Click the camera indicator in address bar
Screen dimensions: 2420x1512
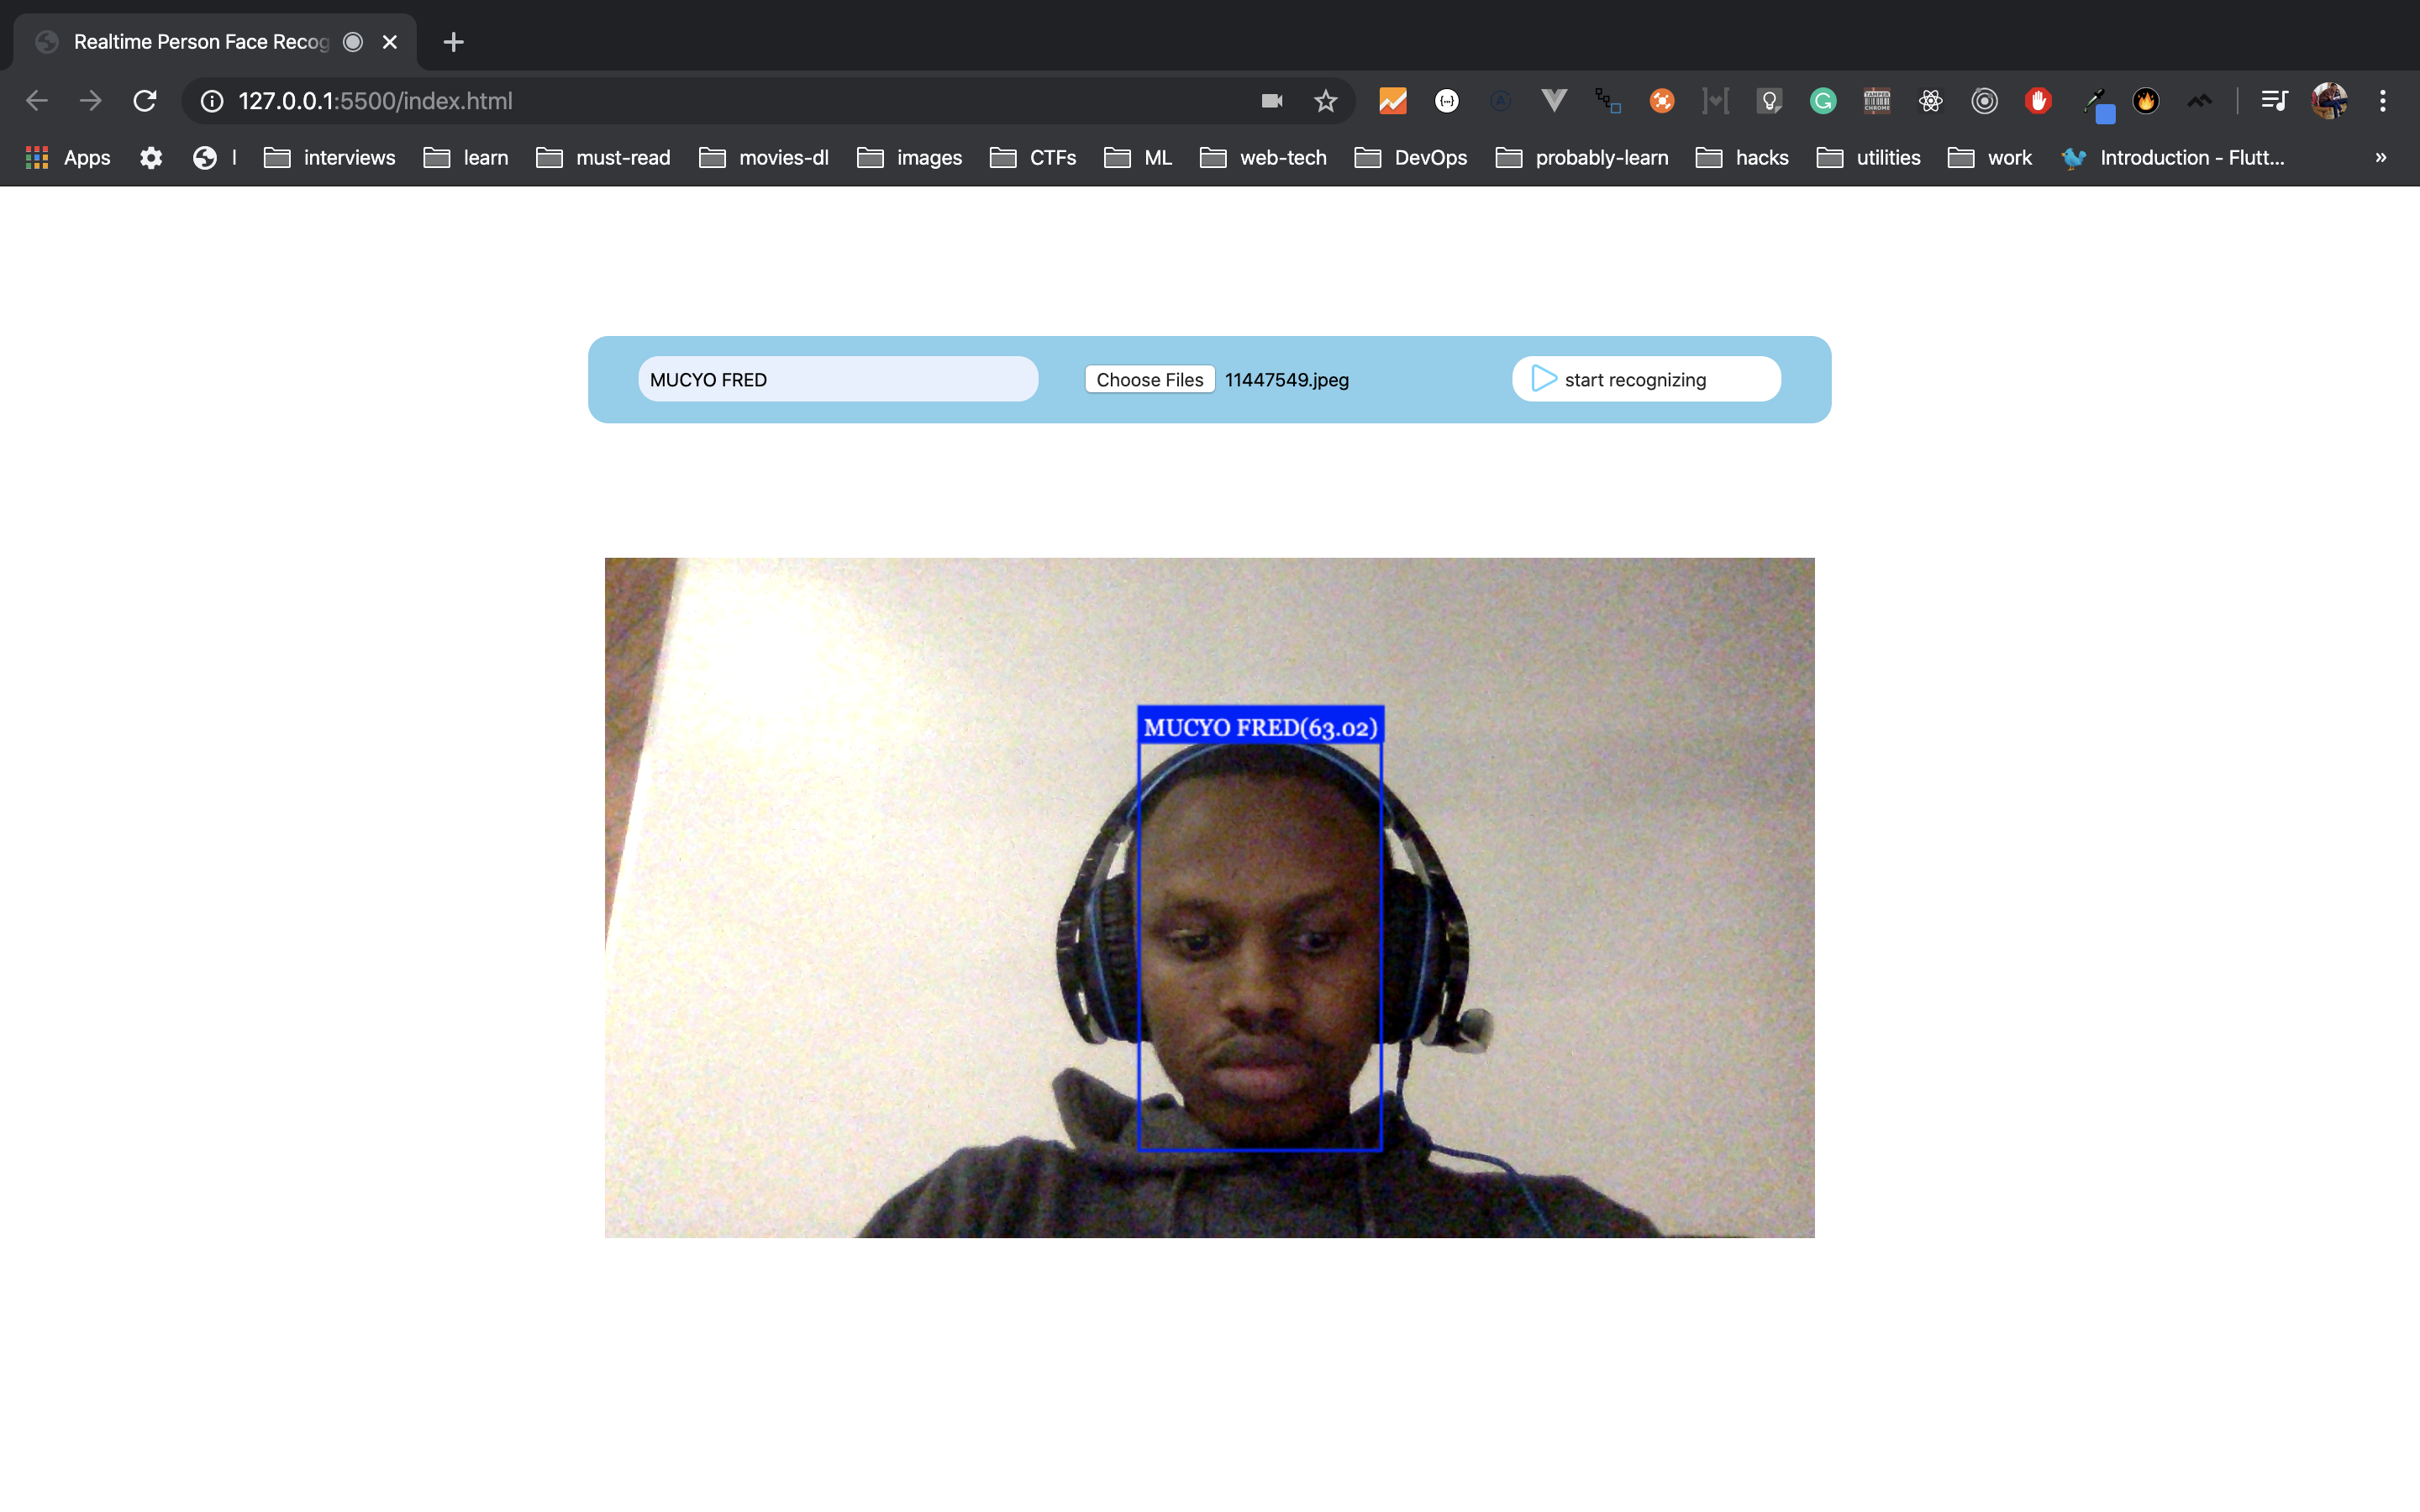click(x=1271, y=101)
